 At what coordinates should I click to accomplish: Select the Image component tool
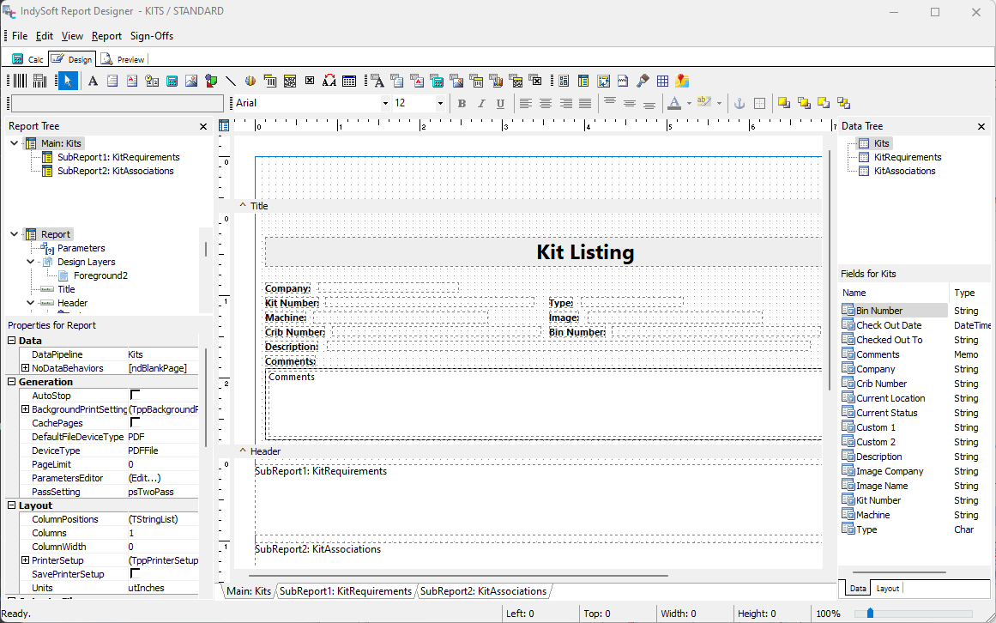click(191, 81)
